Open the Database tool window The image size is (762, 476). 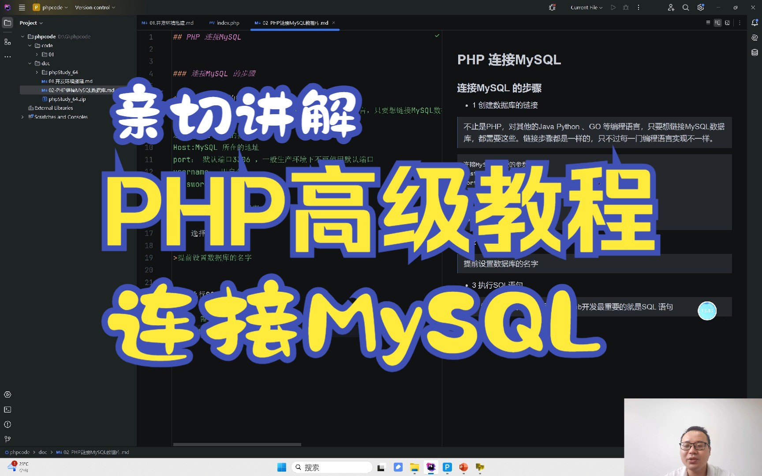(x=755, y=52)
